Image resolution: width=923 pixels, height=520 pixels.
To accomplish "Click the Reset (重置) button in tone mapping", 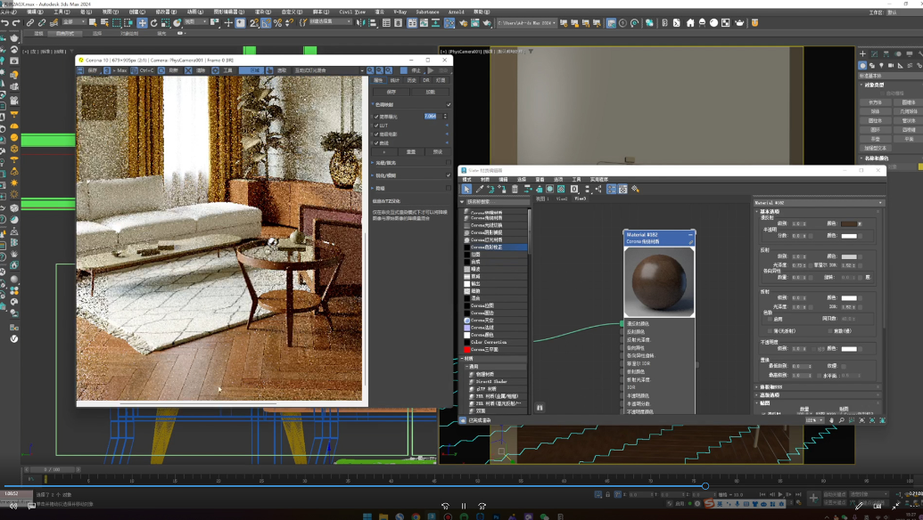I will [x=411, y=151].
